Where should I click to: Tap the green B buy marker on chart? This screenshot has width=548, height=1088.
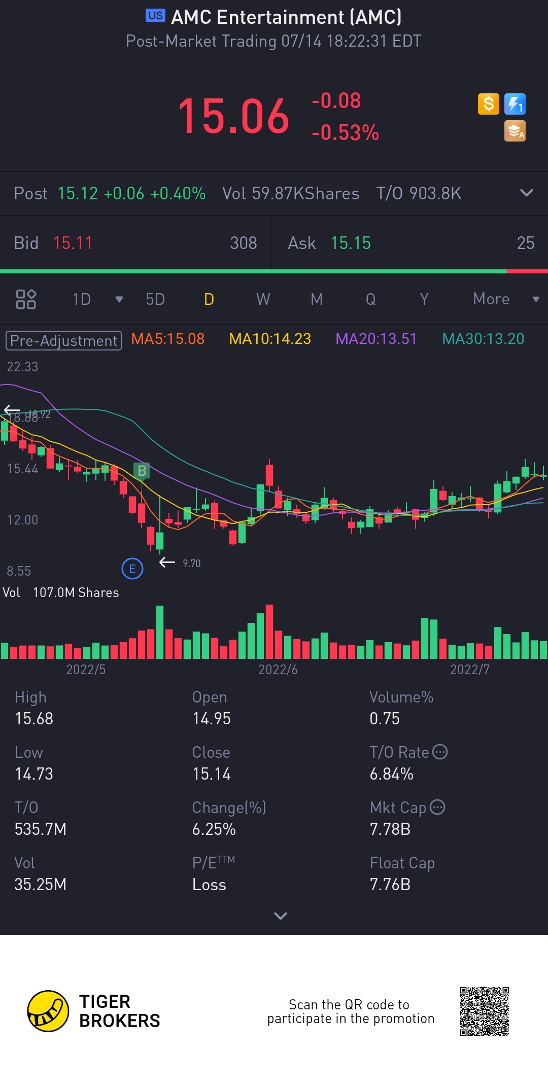(142, 471)
